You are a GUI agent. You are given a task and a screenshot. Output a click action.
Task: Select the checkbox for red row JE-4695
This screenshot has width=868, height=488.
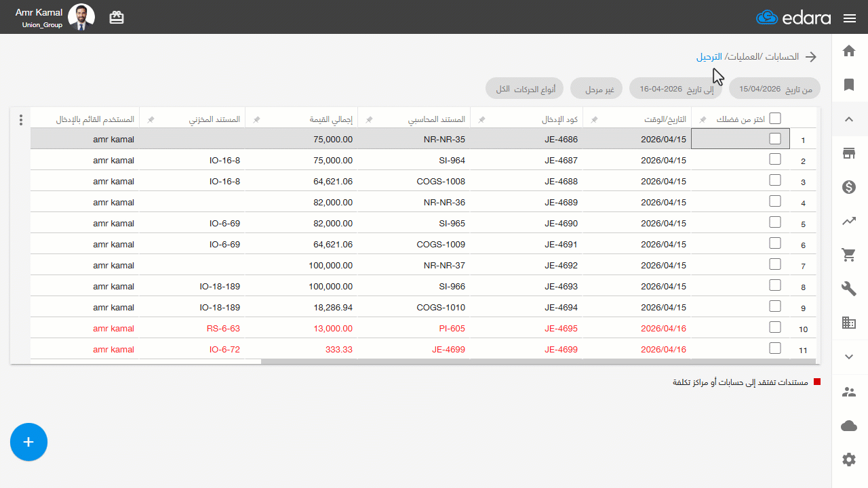(775, 327)
